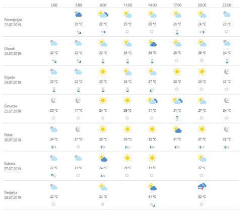Image resolution: width=247 pixels, height=212 pixels.
Task: Click the sunny icon for Srijeda 8:00
Action: point(103,72)
